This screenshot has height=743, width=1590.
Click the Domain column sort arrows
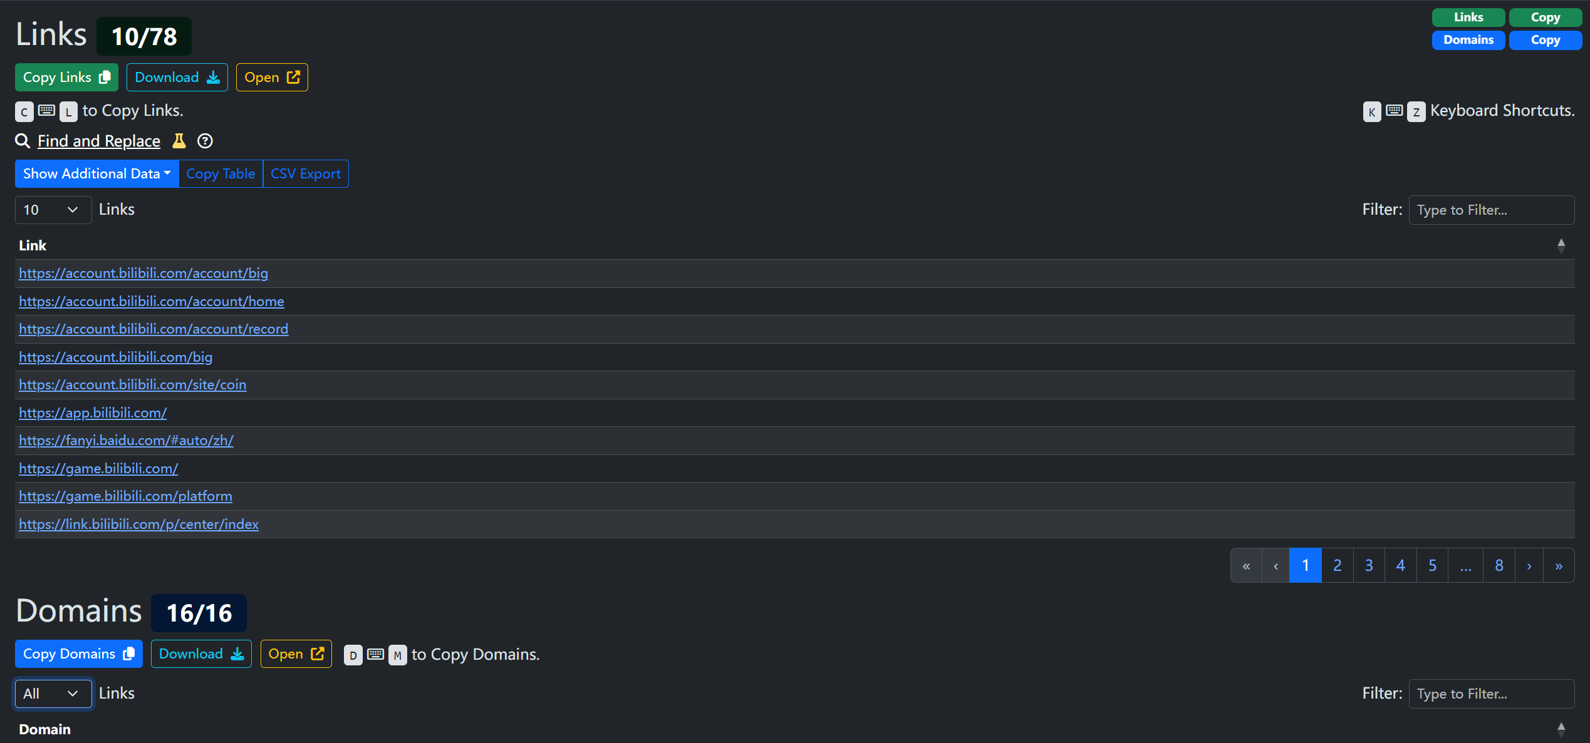click(x=1561, y=729)
